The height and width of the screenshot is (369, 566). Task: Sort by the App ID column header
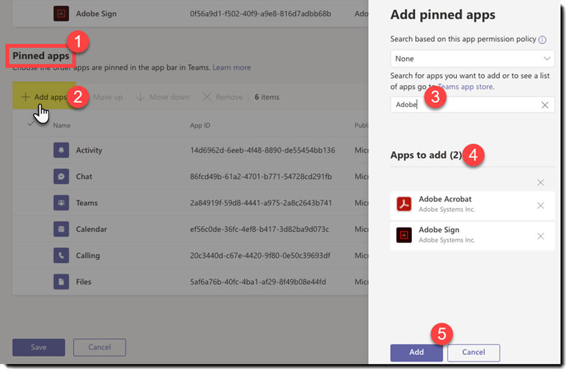(x=200, y=125)
